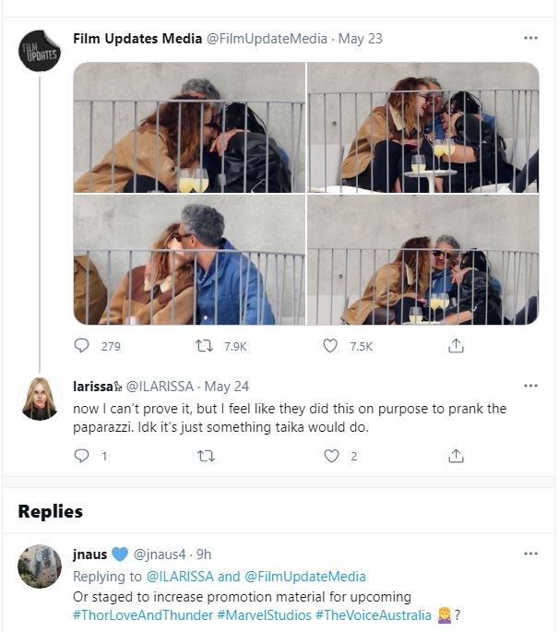
Task: Like larissa's tweet
Action: [x=331, y=456]
